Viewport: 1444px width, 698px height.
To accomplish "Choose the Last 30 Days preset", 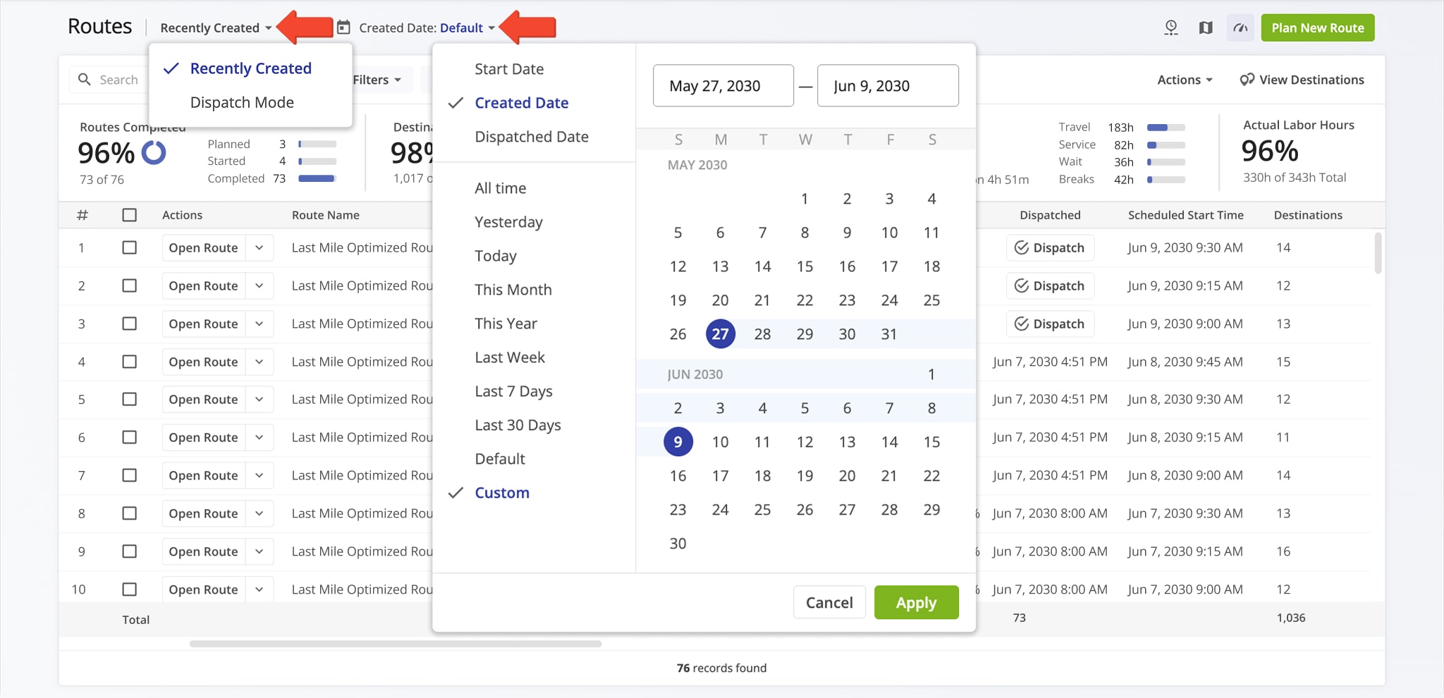I will point(518,425).
